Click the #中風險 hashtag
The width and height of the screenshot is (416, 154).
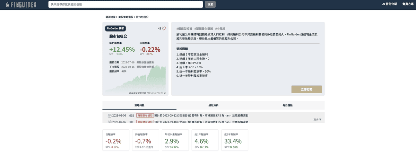tap(221, 28)
